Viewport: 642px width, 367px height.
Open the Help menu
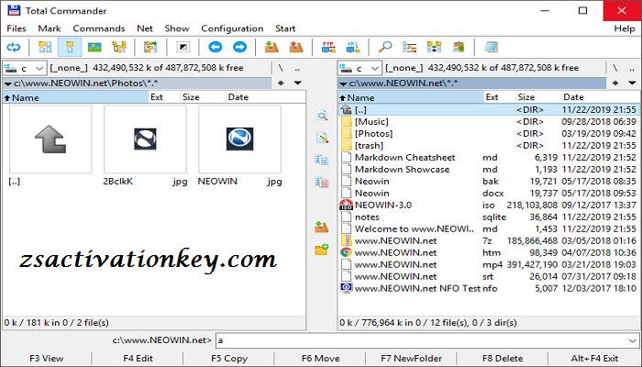click(x=625, y=28)
